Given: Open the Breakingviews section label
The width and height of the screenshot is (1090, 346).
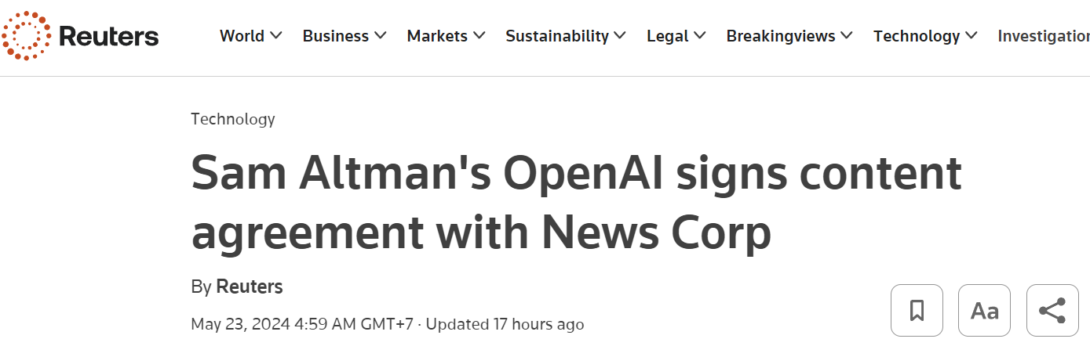Looking at the screenshot, I should pyautogui.click(x=780, y=36).
